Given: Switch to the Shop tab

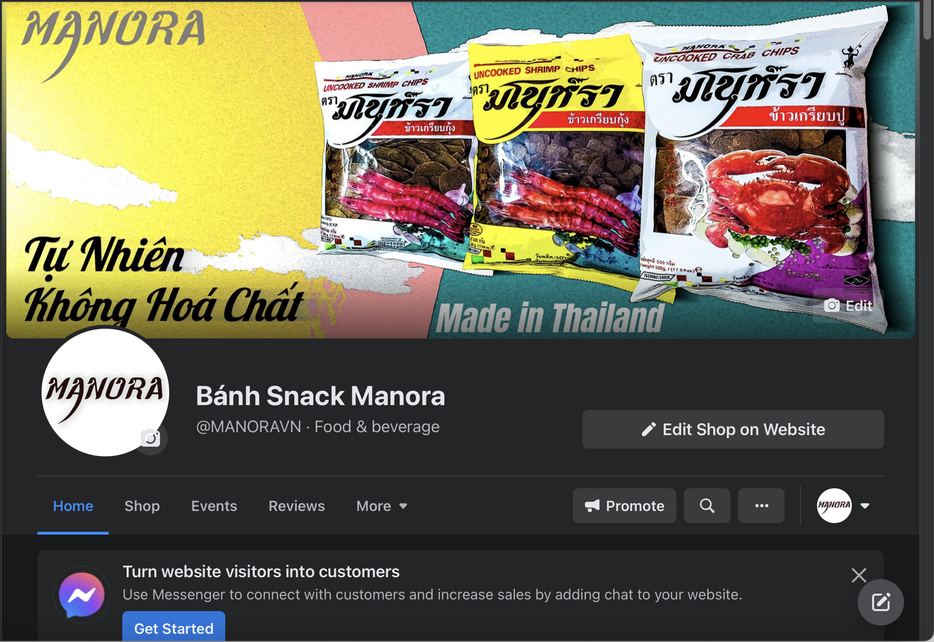Looking at the screenshot, I should pos(142,506).
